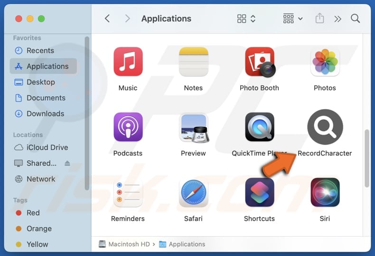Select the Preview app icon

coord(194,128)
